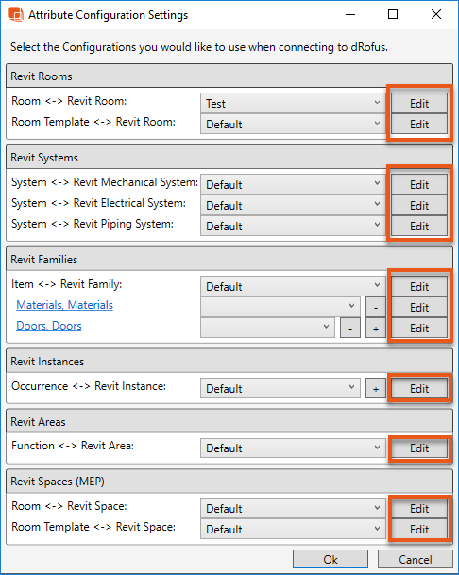This screenshot has height=575, width=459.
Task: Click the minus button on Doors row
Action: 350,329
